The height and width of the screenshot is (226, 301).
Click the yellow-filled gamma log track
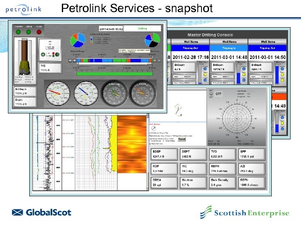coord(114,143)
